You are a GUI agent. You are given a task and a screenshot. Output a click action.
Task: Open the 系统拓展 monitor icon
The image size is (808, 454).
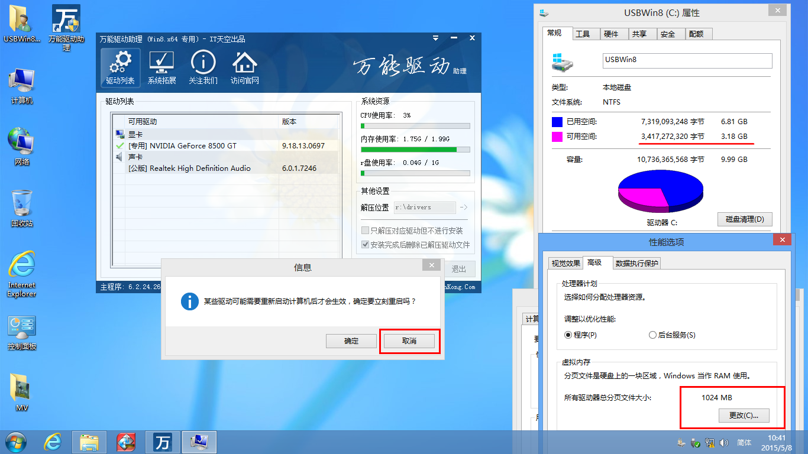coord(161,68)
